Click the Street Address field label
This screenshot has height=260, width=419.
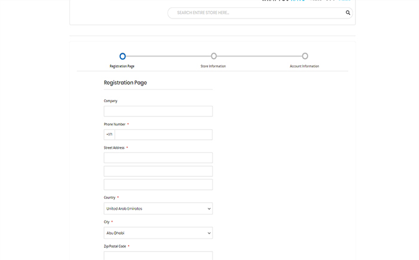(x=114, y=148)
